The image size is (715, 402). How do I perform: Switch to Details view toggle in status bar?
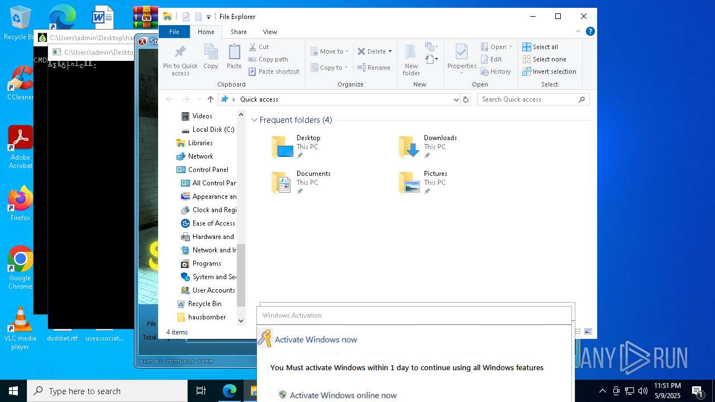click(578, 332)
